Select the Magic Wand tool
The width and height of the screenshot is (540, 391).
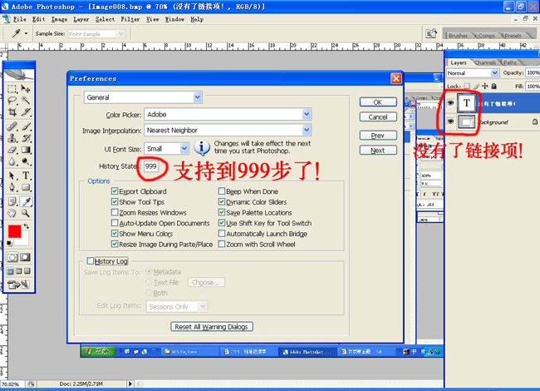[26, 101]
